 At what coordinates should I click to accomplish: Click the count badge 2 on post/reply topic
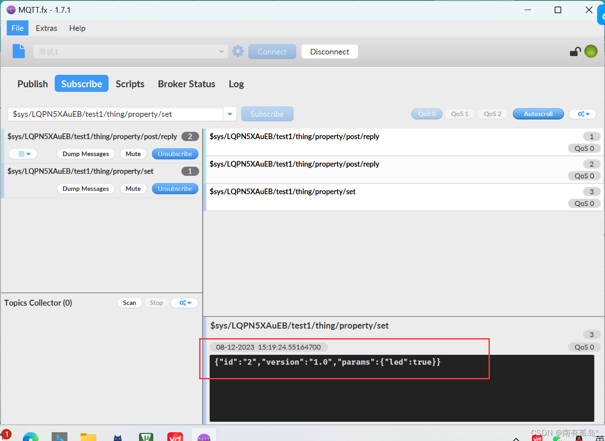[x=190, y=136]
